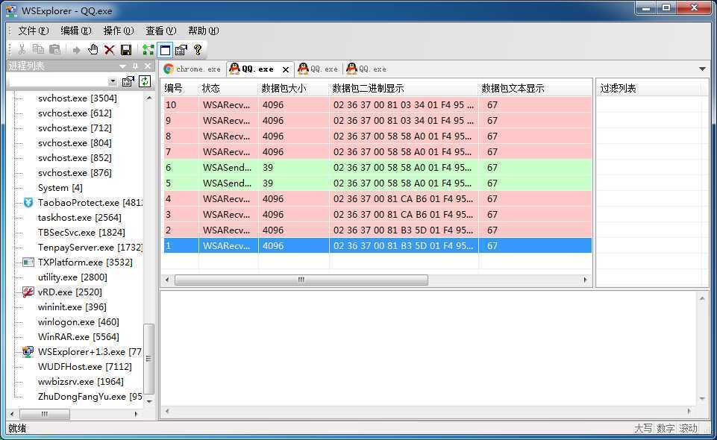Expand the process filter combo box arrow
Viewport: 717px width, 440px height.
point(113,82)
